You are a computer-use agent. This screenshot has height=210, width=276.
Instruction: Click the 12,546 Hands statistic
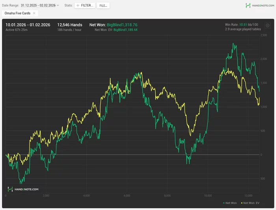point(71,24)
